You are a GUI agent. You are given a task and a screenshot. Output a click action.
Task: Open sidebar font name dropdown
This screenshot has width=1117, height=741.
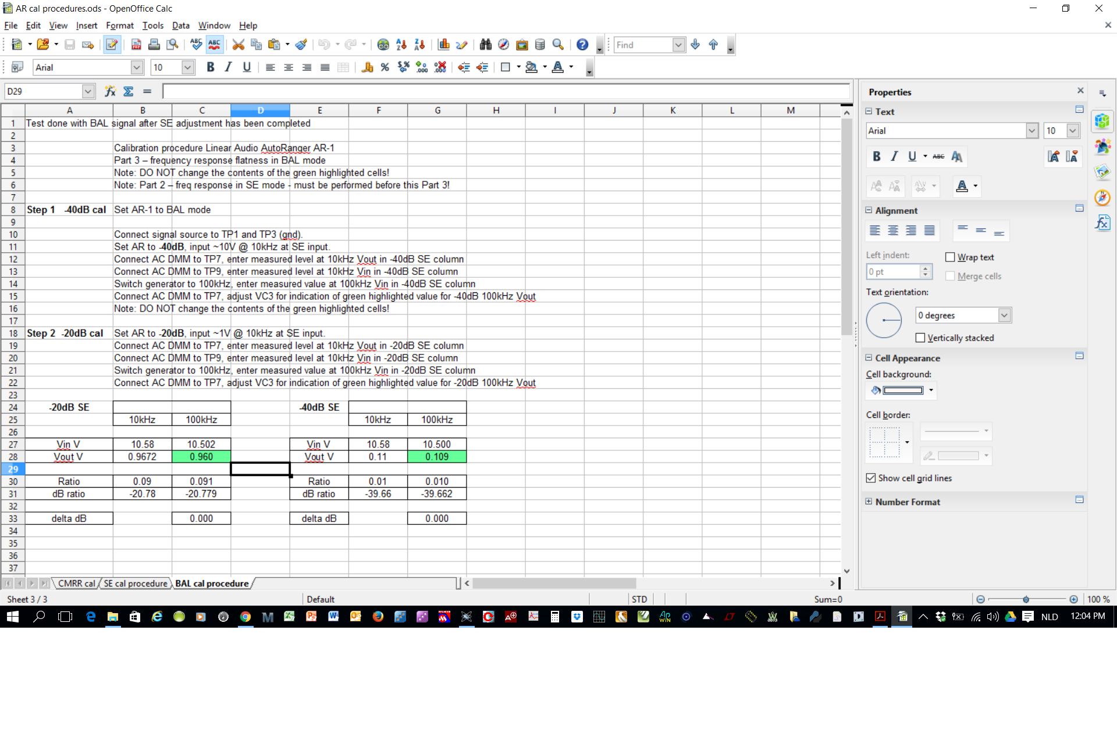pos(1032,131)
